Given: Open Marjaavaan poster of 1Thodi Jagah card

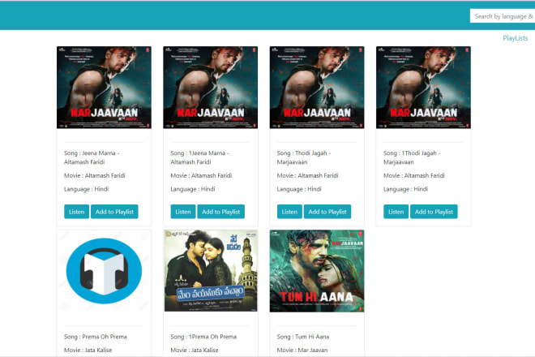Looking at the screenshot, I should click(x=423, y=88).
